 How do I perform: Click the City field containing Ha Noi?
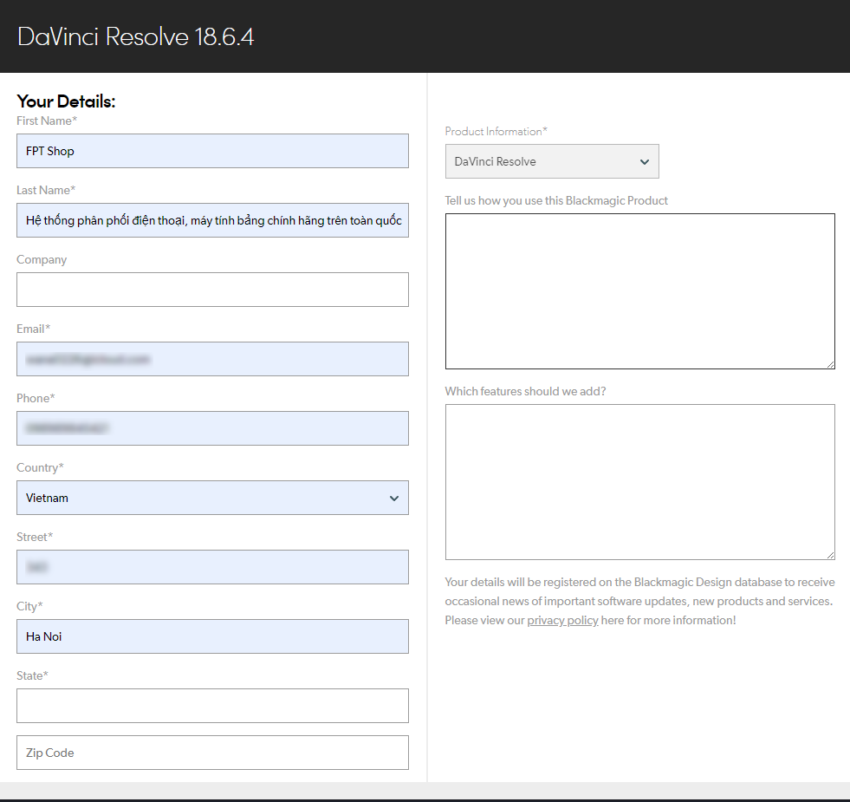coord(212,636)
